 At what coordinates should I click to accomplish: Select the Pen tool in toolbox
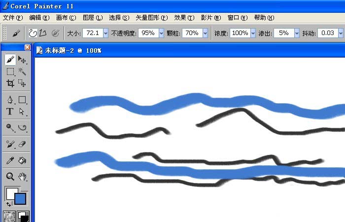(10, 100)
